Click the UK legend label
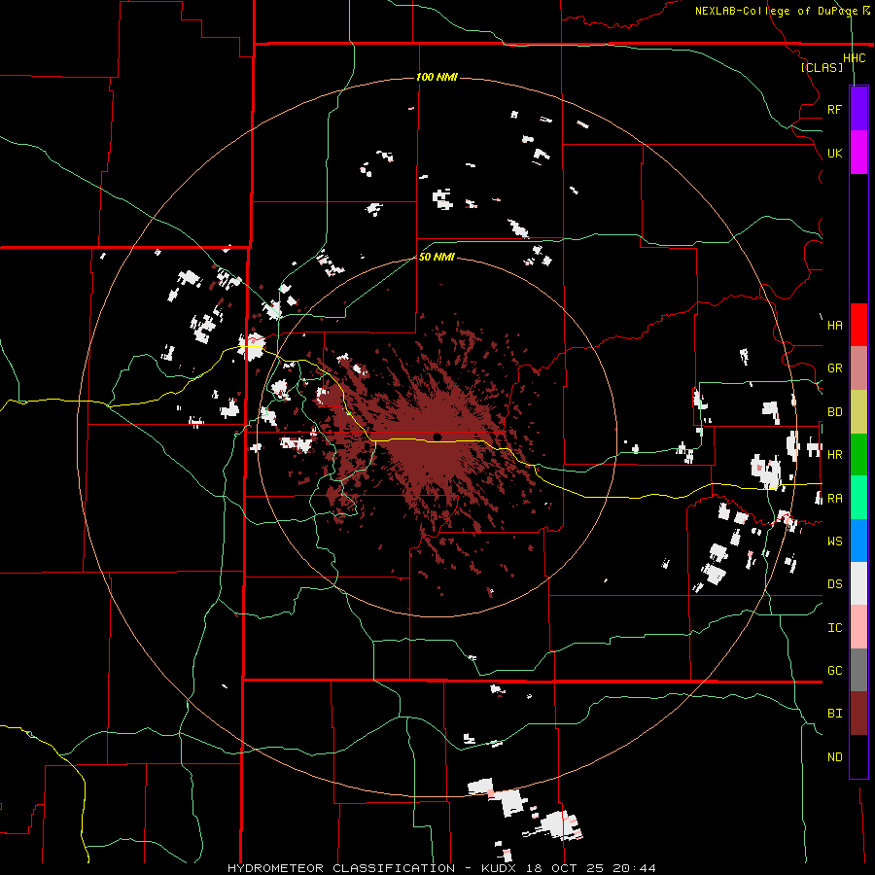This screenshot has height=875, width=875. [834, 153]
